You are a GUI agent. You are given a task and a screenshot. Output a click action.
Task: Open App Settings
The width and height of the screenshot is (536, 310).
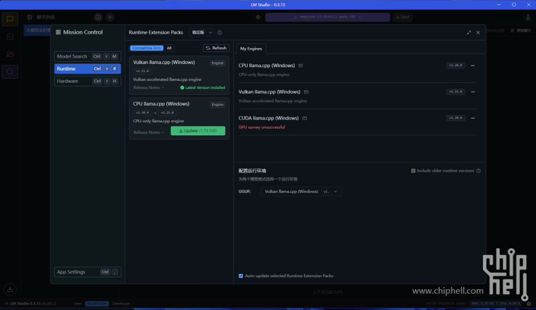tap(88, 272)
